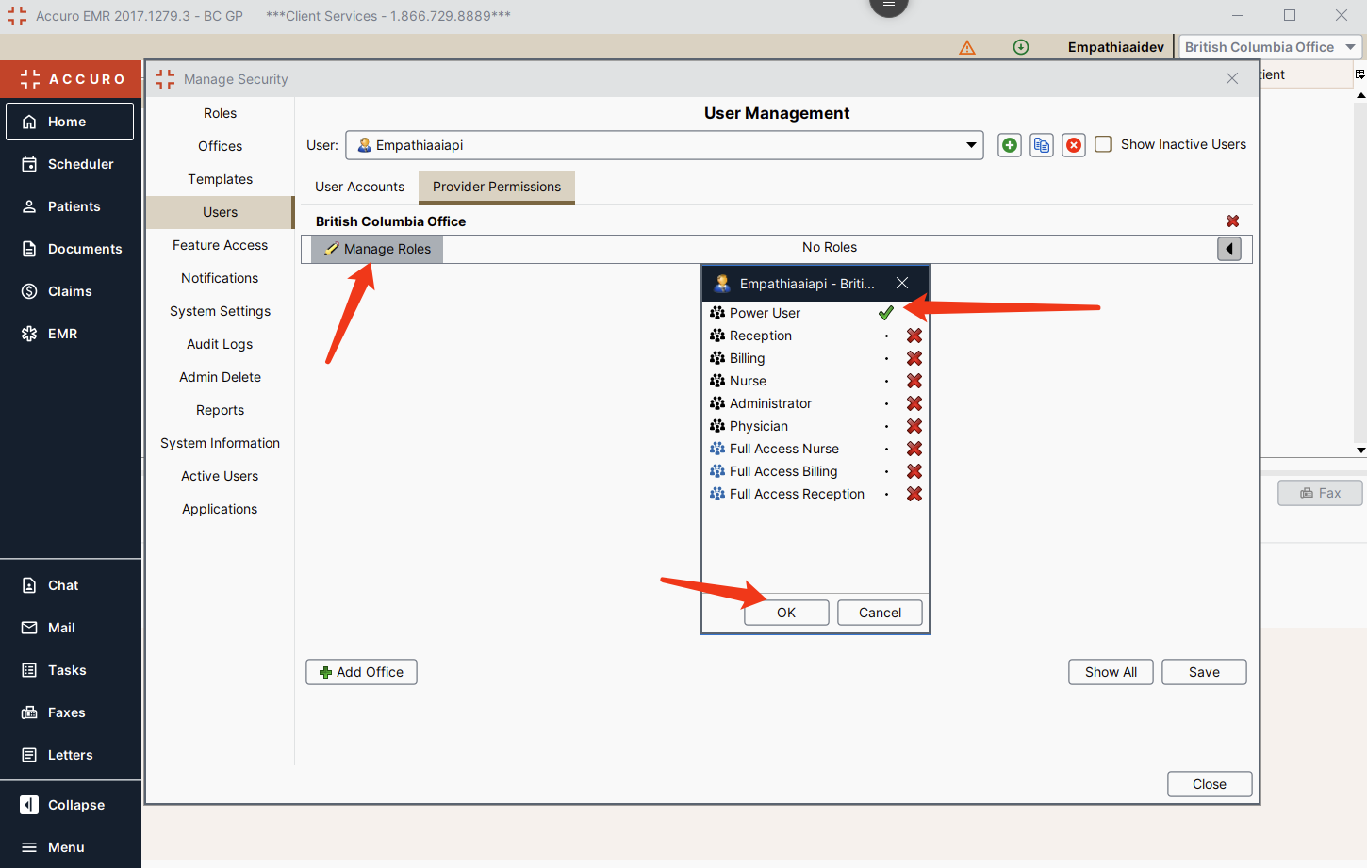Toggle the Physician role red X

tap(914, 426)
